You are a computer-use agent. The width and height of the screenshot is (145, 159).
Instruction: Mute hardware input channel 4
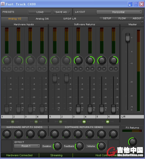44,68
